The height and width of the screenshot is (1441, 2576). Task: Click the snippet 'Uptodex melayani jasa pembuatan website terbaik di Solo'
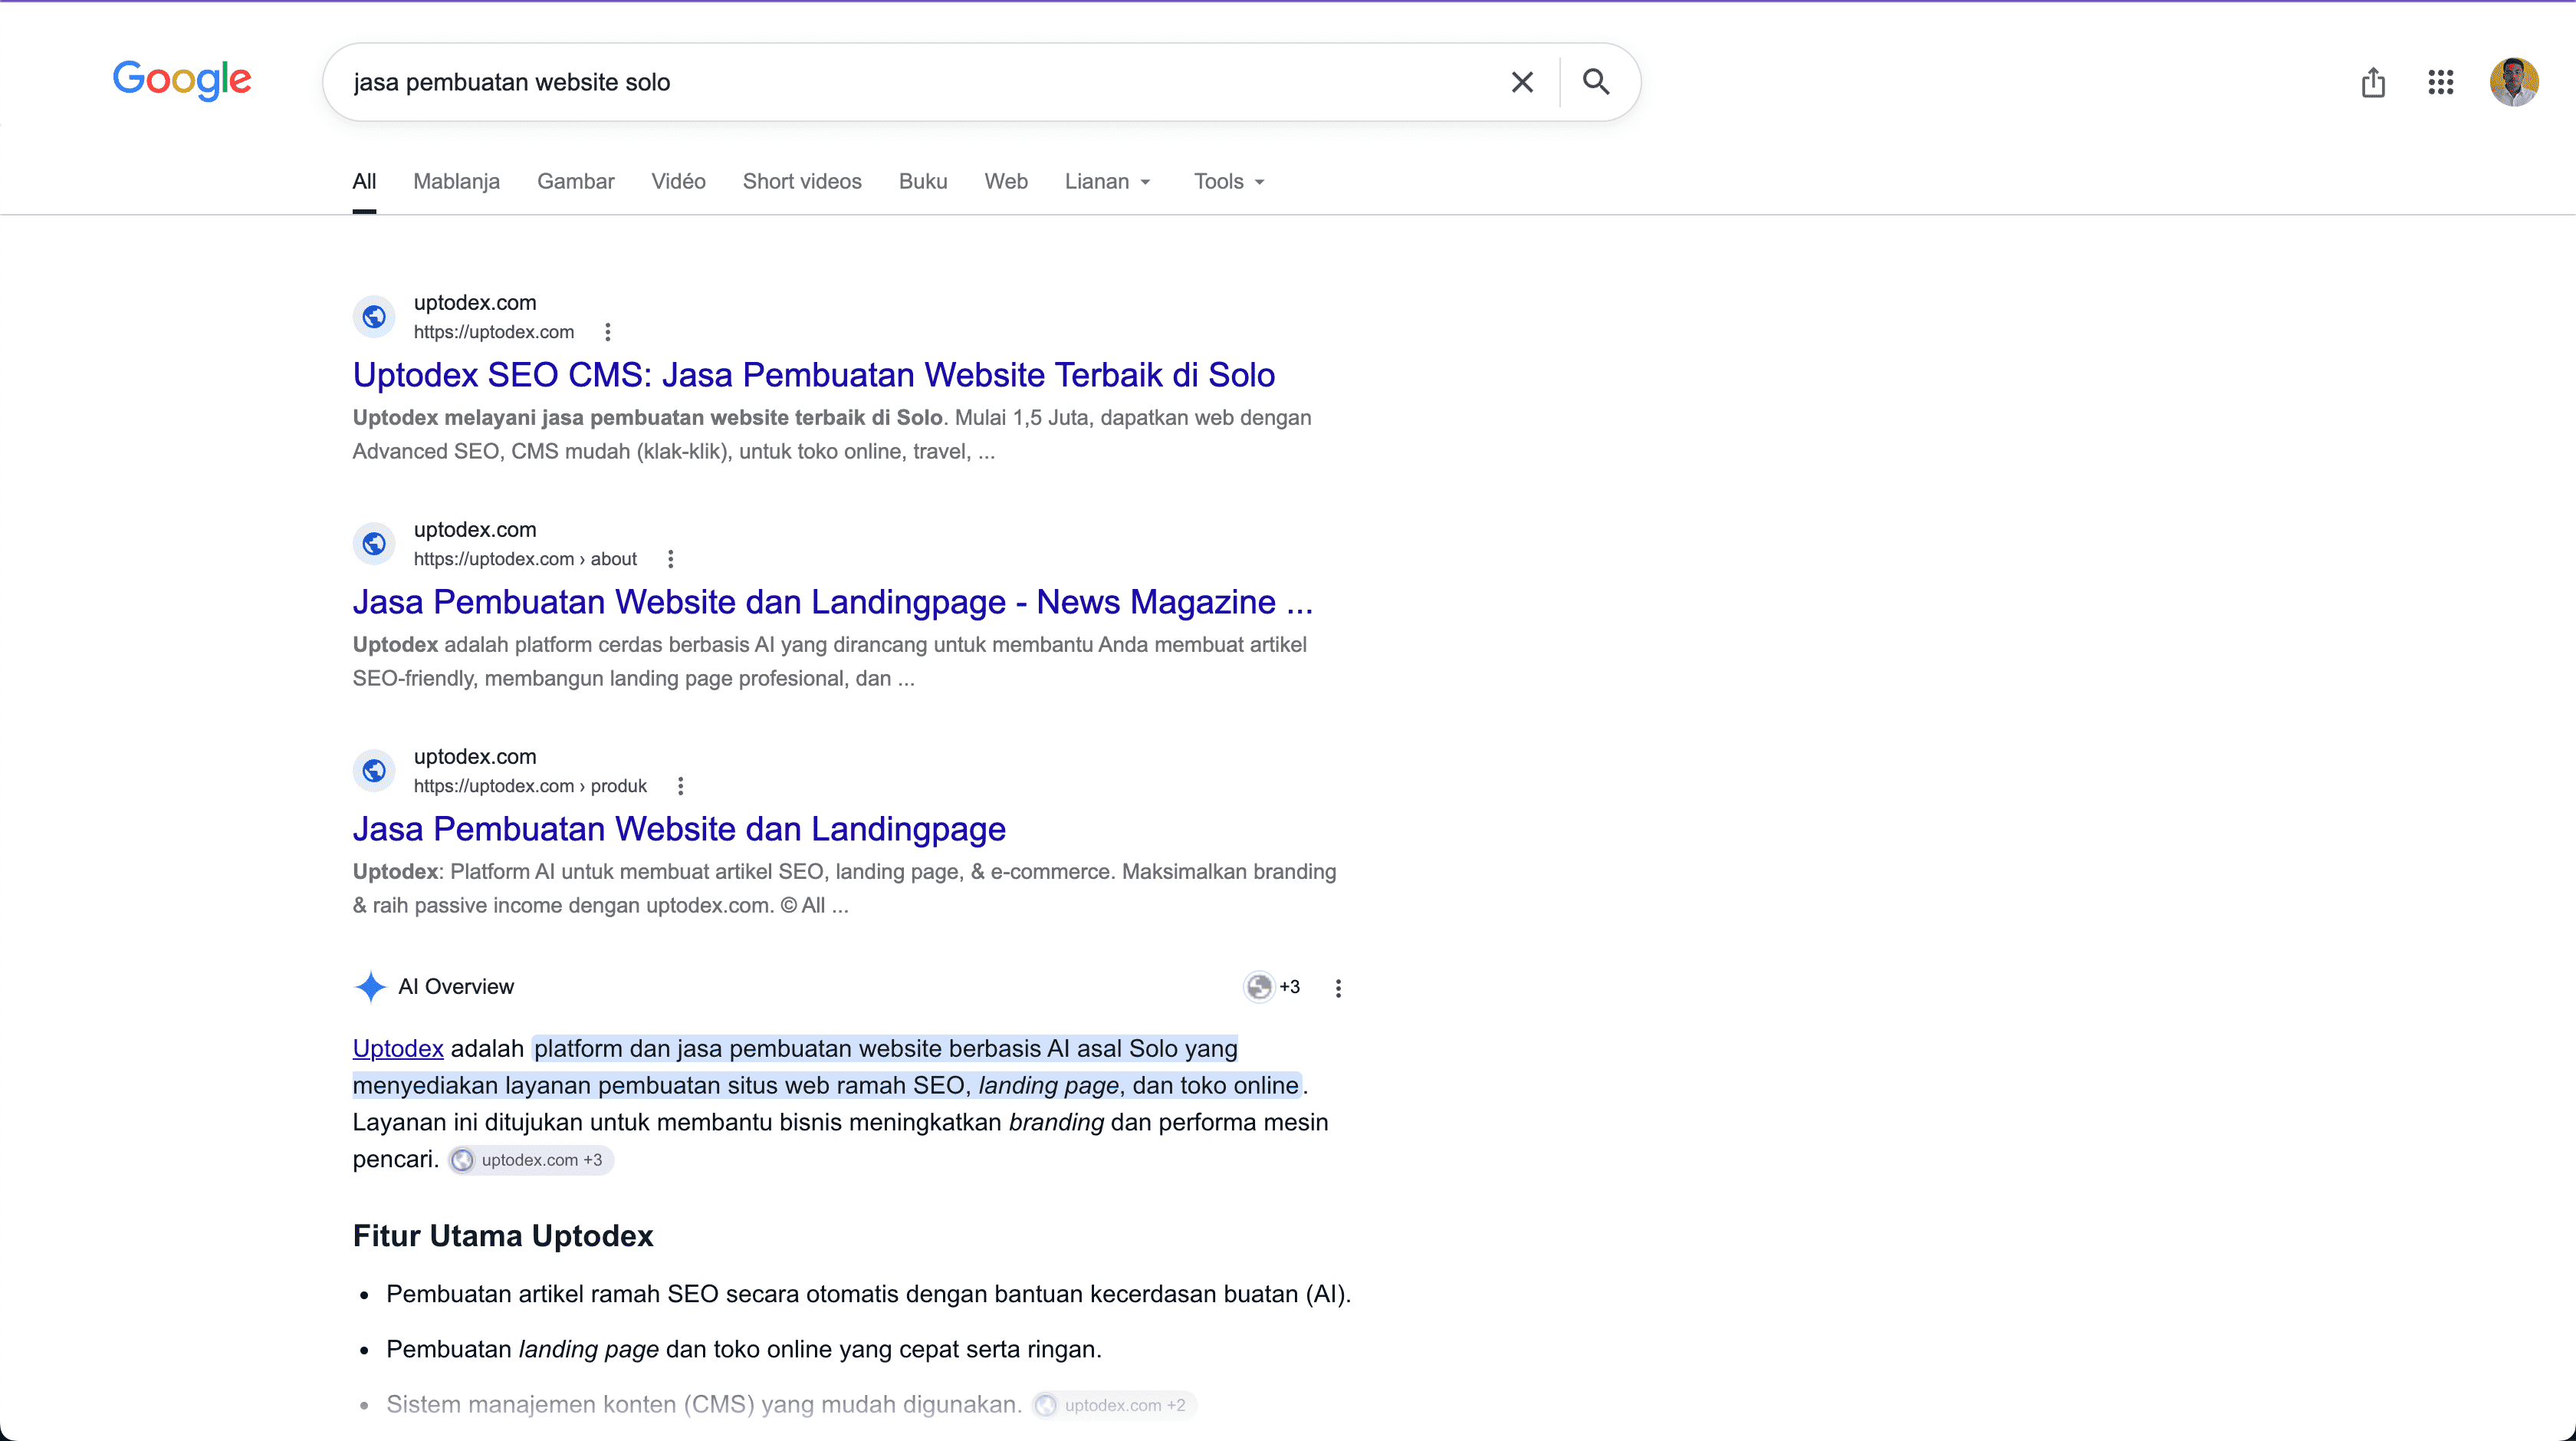(x=647, y=418)
